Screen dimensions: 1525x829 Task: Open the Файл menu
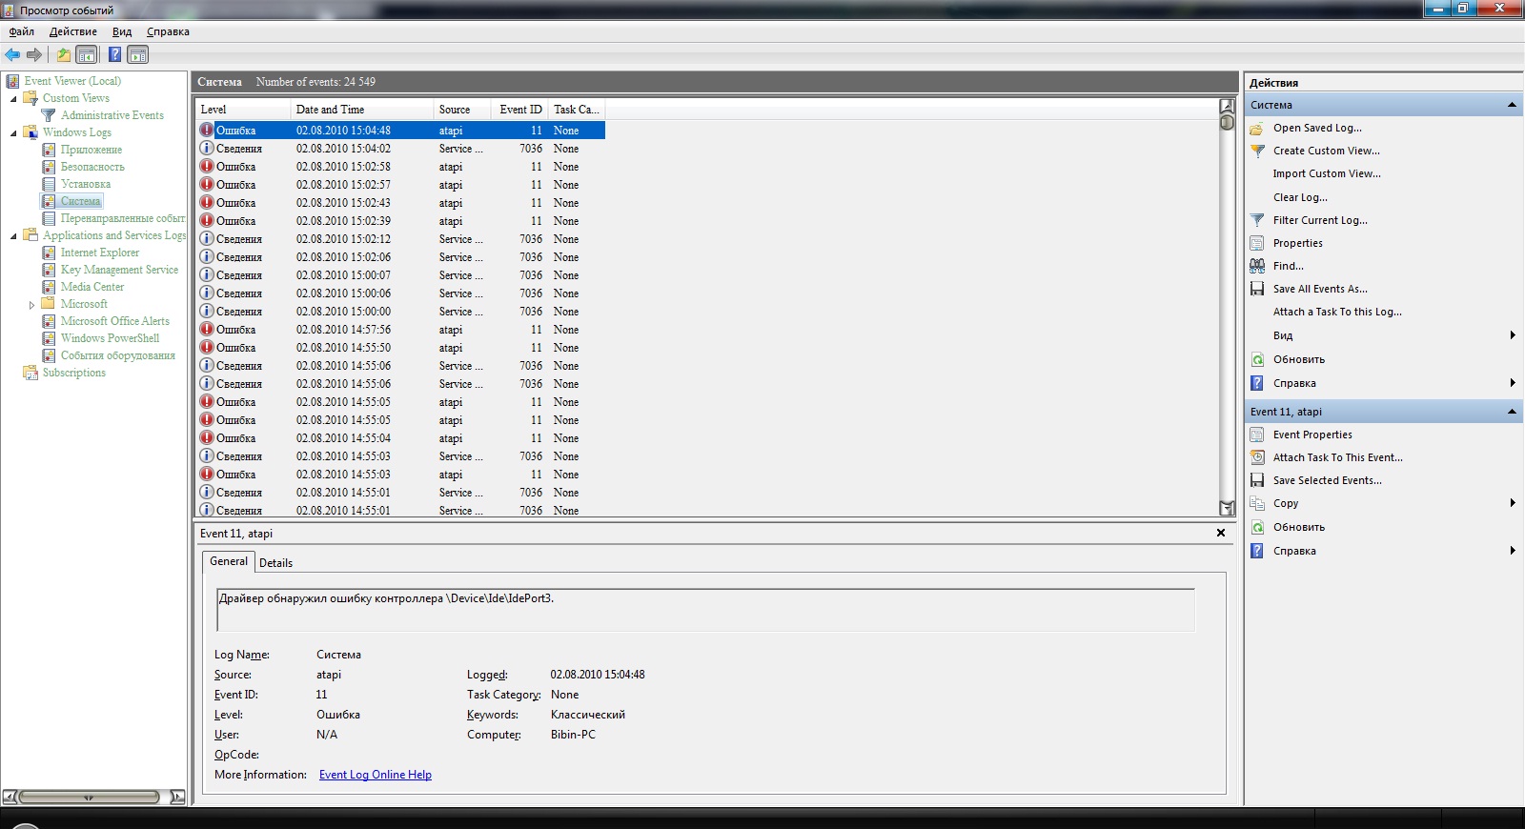pos(21,31)
